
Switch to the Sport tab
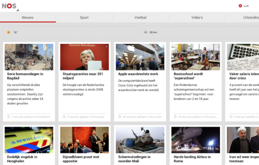coord(84,18)
